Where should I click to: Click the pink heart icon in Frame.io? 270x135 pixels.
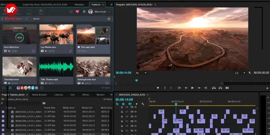[x=77, y=12]
